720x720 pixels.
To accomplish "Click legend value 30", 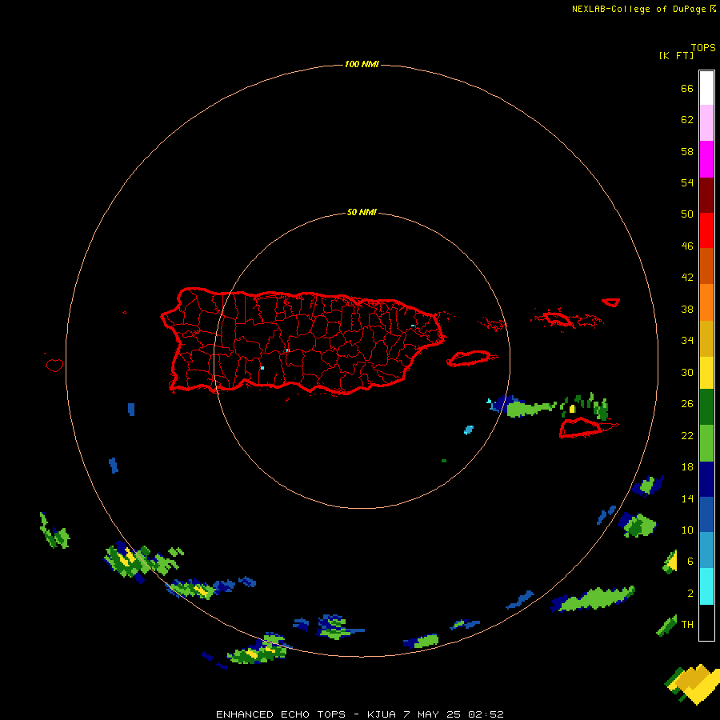I will point(687,372).
